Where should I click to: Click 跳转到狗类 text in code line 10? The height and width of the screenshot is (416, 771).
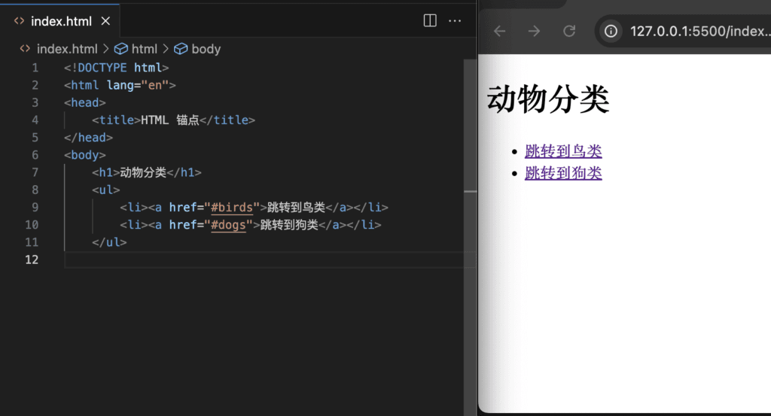289,225
